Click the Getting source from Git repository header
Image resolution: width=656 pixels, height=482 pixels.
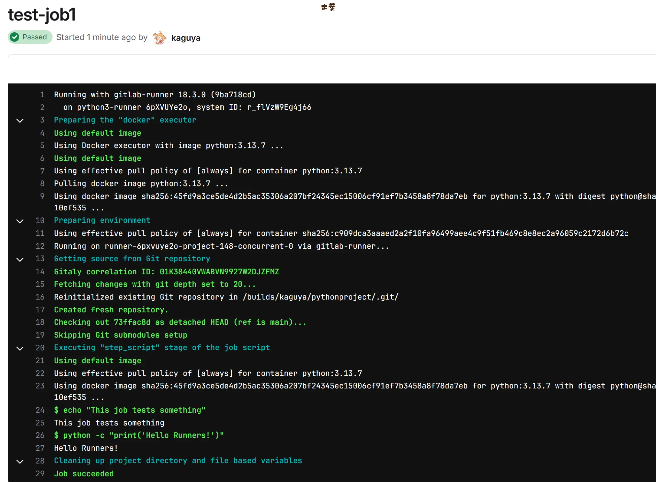pyautogui.click(x=132, y=259)
